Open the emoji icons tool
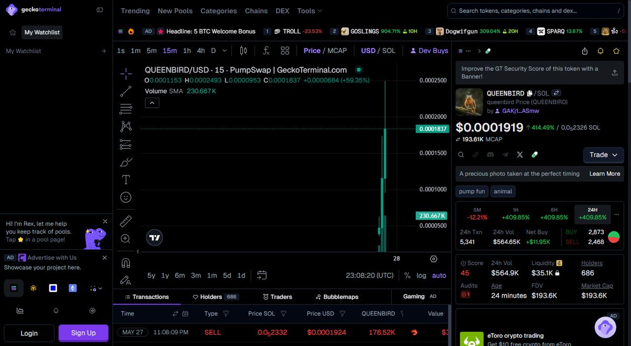 tap(126, 197)
